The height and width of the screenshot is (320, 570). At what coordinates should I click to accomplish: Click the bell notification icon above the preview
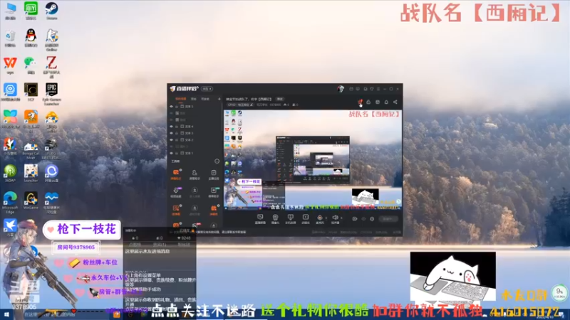click(x=386, y=102)
